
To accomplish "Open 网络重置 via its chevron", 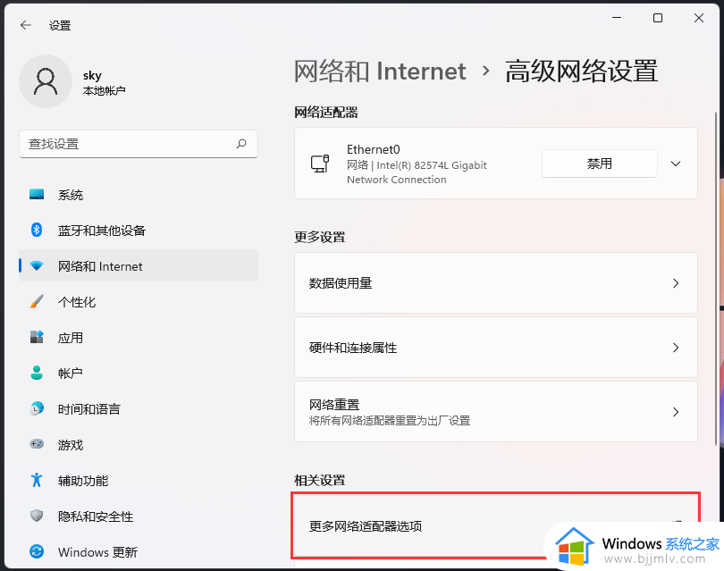I will (676, 412).
